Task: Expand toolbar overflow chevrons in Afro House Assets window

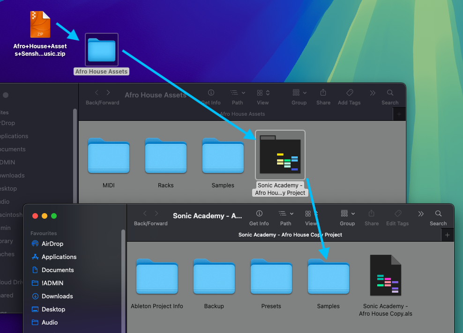Action: 373,93
